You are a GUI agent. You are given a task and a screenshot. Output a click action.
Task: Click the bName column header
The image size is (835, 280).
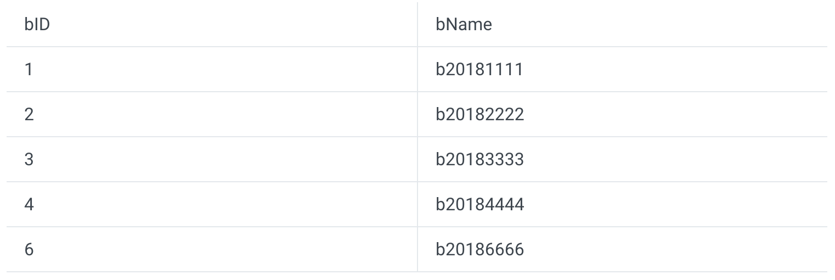464,25
